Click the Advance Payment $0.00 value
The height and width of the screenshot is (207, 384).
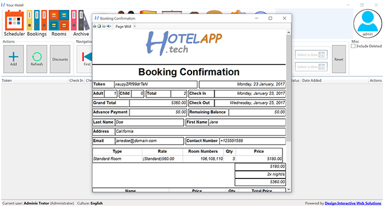(158, 112)
